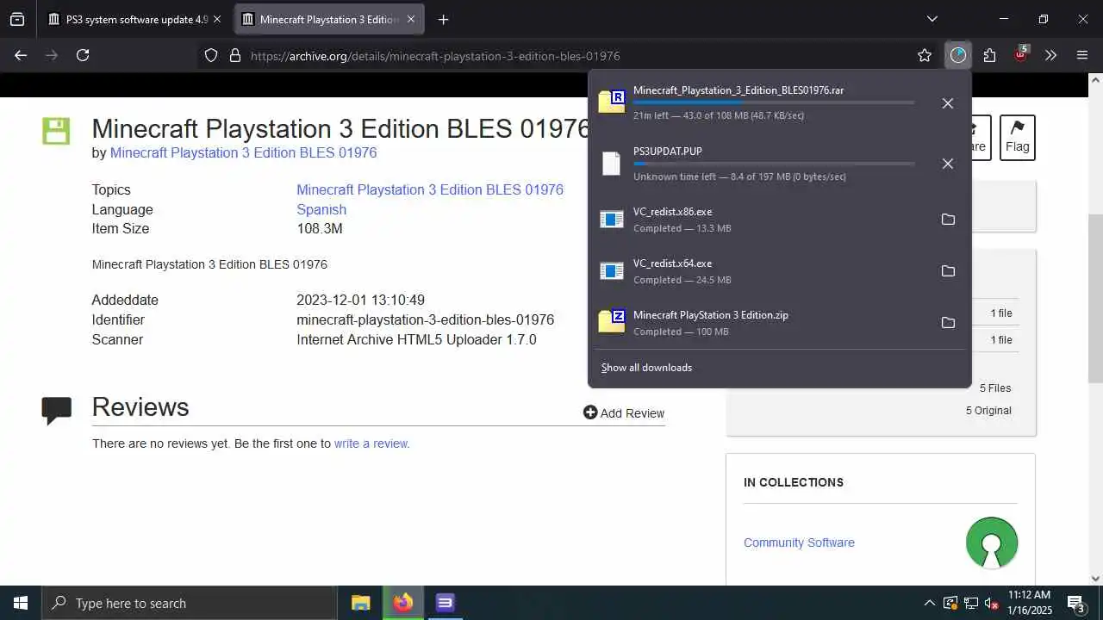This screenshot has height=620, width=1103.
Task: Open the list all tabs dropdown
Action: [x=932, y=19]
